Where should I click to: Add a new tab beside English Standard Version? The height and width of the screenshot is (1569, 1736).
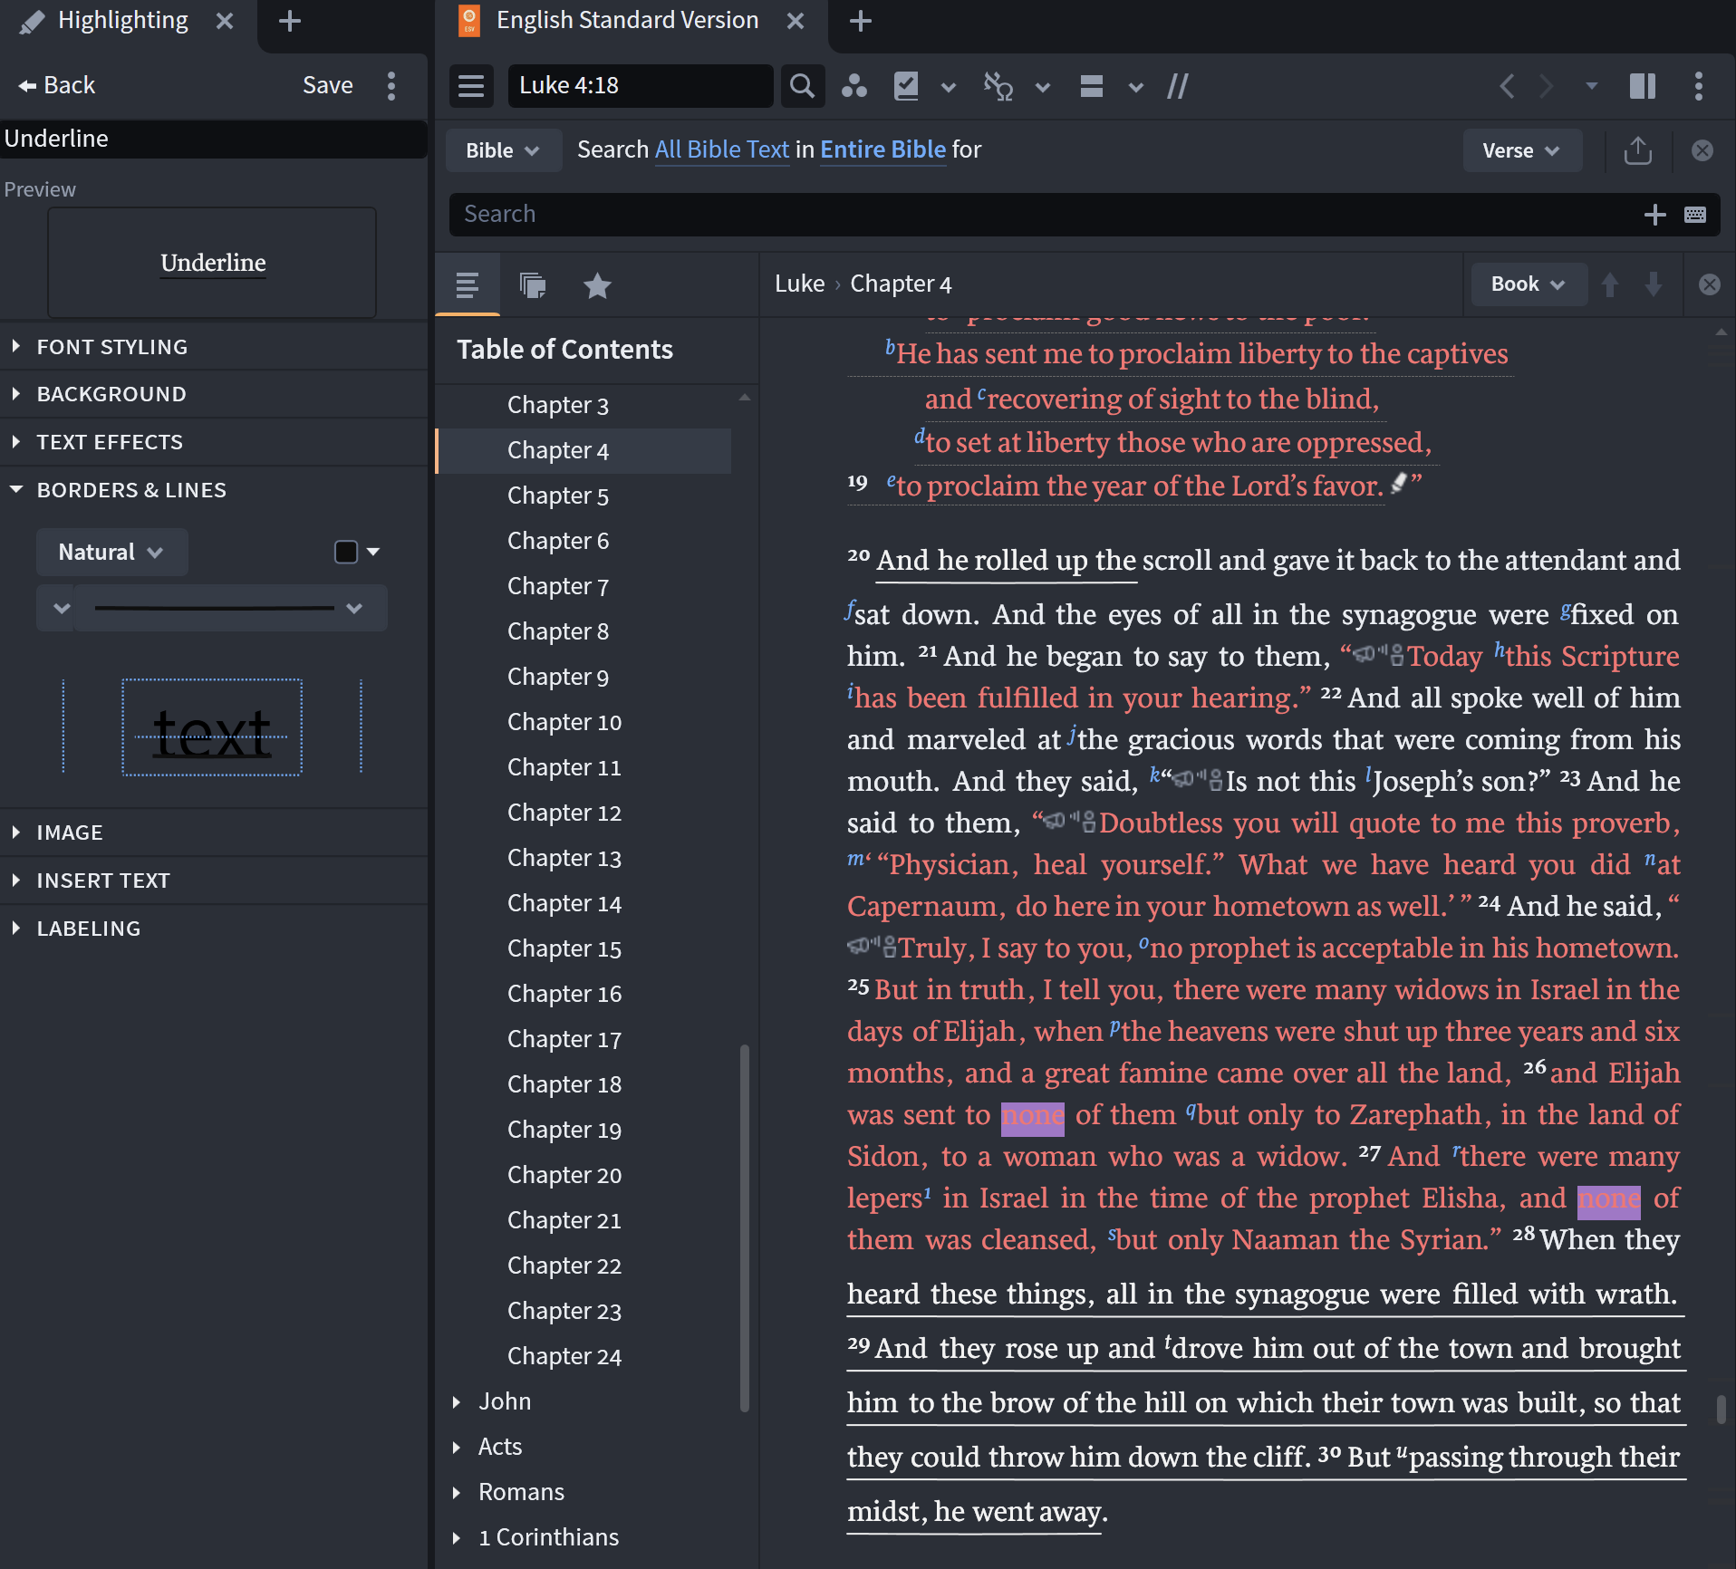[861, 21]
